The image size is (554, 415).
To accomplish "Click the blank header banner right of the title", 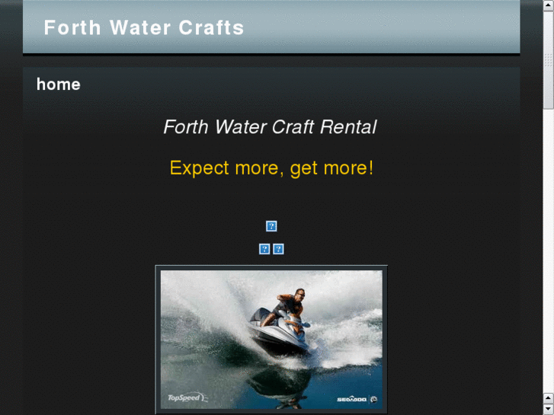I will (x=382, y=27).
